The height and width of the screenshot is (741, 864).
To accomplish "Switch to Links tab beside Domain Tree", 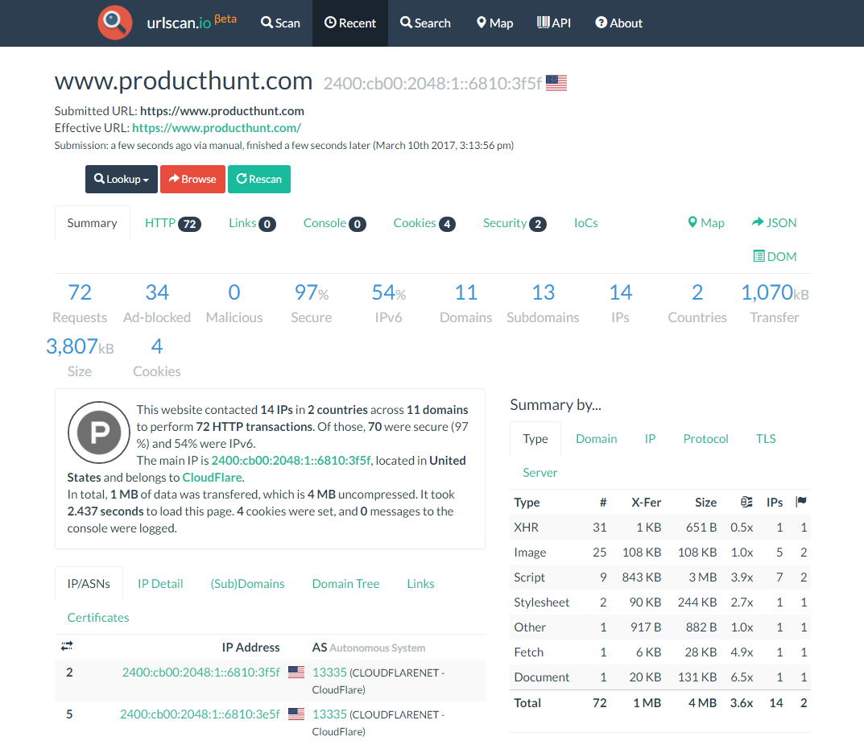I will pyautogui.click(x=420, y=583).
